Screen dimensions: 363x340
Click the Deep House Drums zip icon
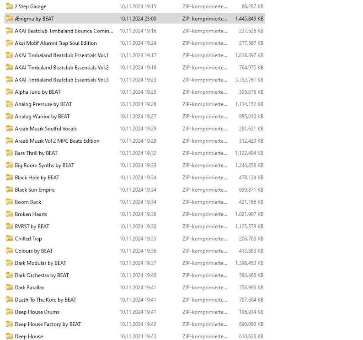pyautogui.click(x=10, y=312)
